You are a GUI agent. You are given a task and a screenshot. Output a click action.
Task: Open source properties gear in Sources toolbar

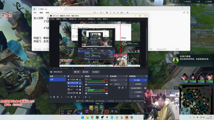pyautogui.click(x=75, y=97)
